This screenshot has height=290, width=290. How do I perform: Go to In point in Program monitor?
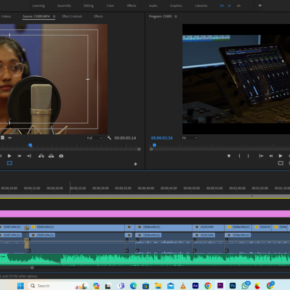tap(261, 156)
